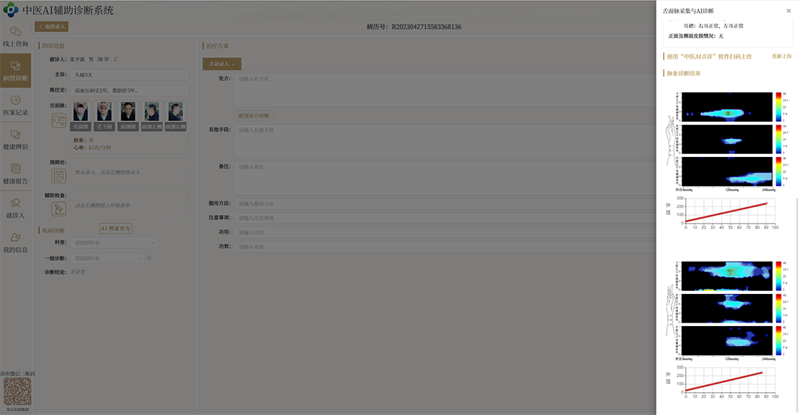Click the 其他手段 text area

(x=445, y=141)
